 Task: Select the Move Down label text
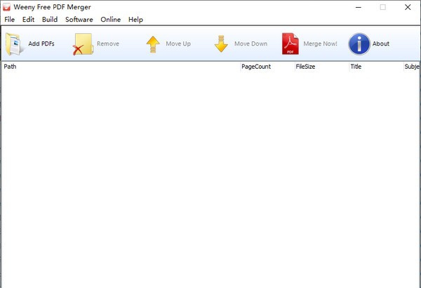pyautogui.click(x=250, y=44)
